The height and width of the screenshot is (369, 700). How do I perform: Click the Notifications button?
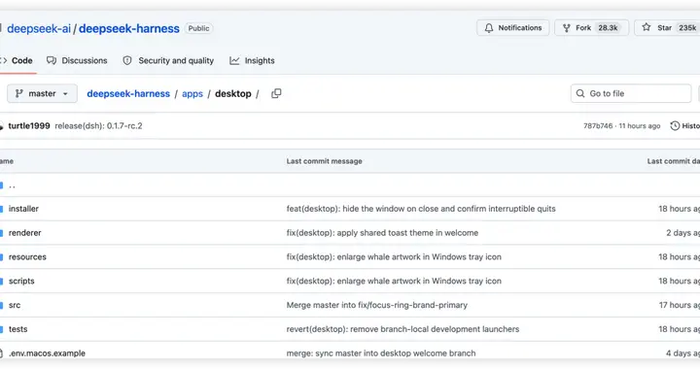pyautogui.click(x=513, y=28)
